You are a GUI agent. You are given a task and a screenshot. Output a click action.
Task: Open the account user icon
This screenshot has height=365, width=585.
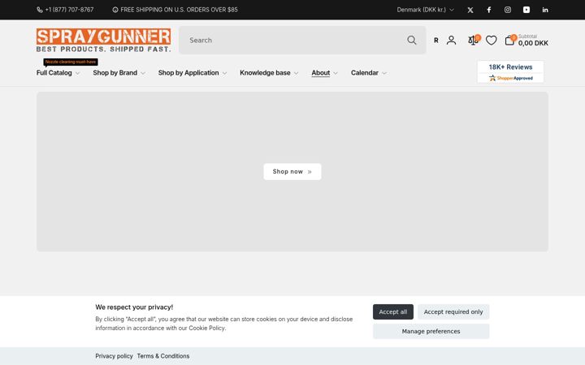451,41
